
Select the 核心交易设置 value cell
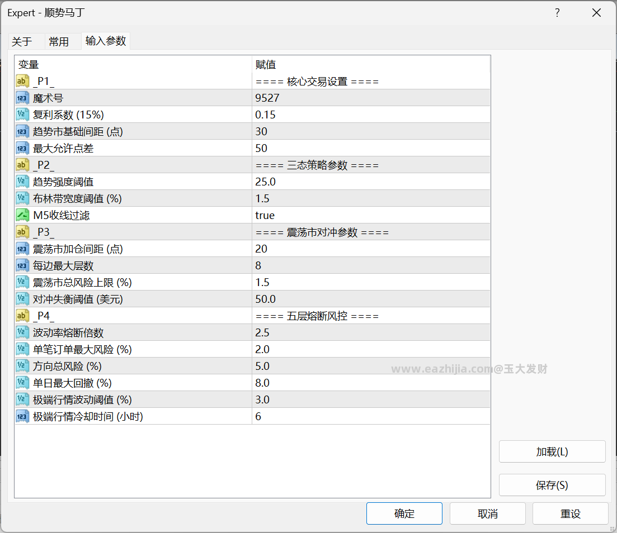click(371, 81)
